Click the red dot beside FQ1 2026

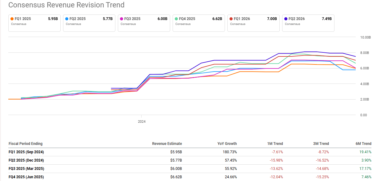231,19
